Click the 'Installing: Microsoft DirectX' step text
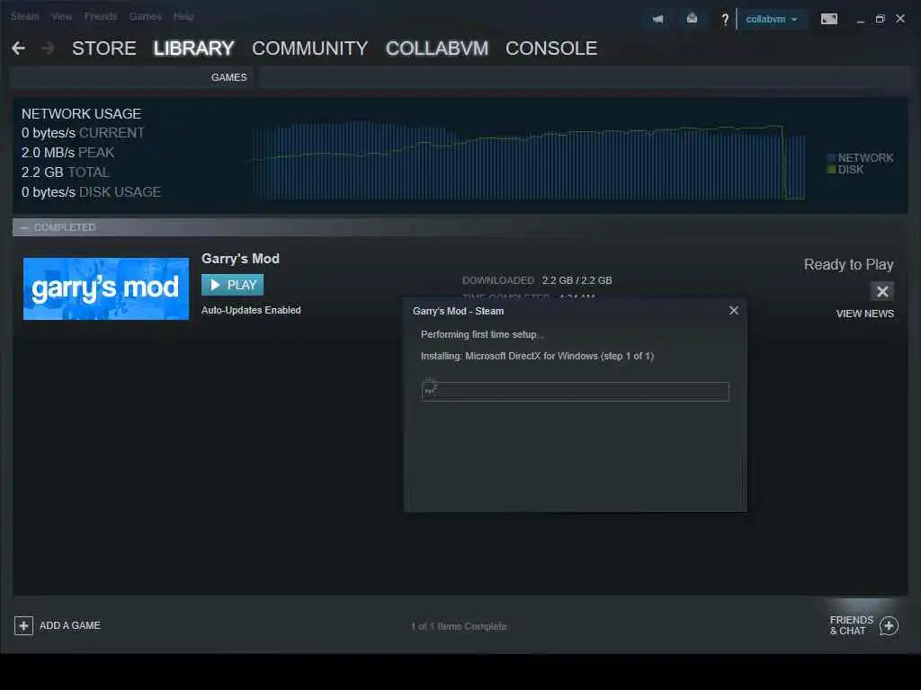This screenshot has width=921, height=690. point(537,356)
